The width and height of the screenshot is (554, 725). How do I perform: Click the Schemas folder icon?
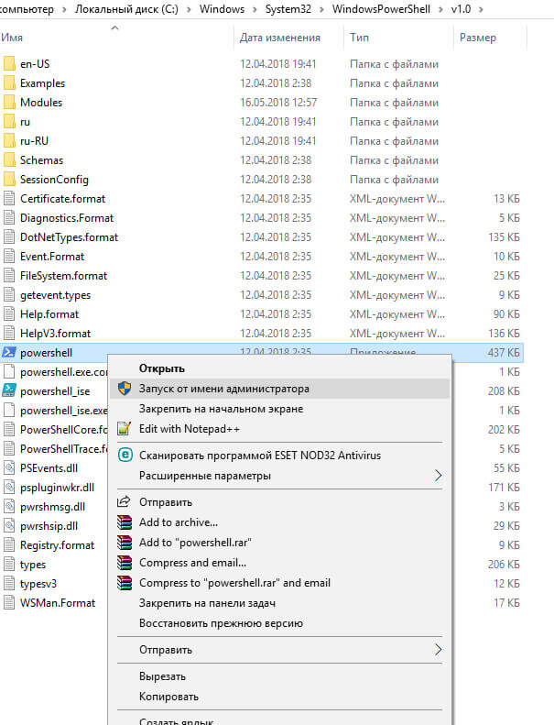9,160
